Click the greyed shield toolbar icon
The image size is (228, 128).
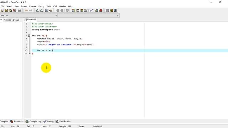pyautogui.click(x=67, y=10)
